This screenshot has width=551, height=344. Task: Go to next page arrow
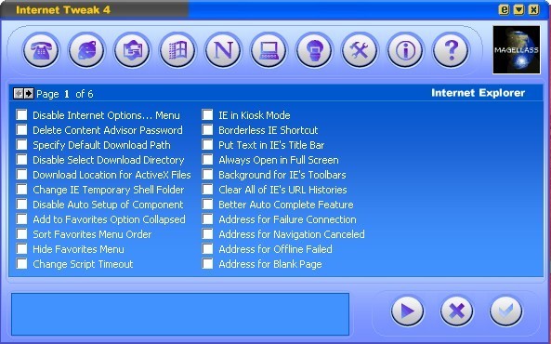click(x=29, y=94)
